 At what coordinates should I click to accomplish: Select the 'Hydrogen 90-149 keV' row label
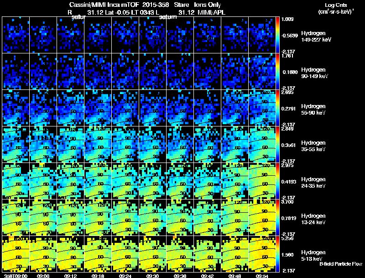point(315,73)
